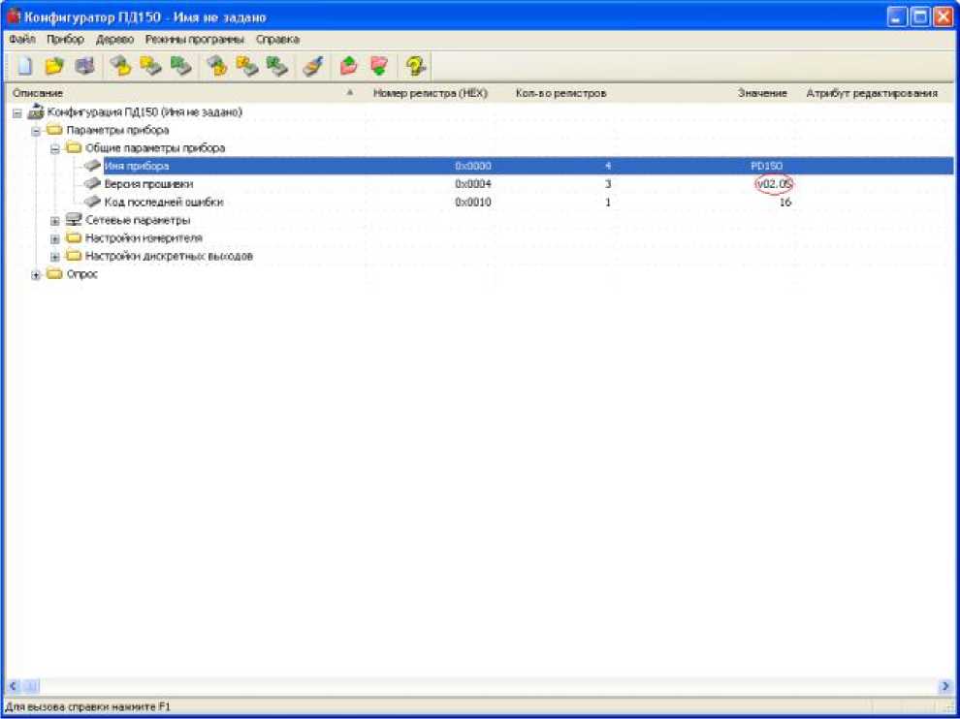Select the Версия прошивки parameter row
The width and height of the screenshot is (960, 719).
coord(148,184)
